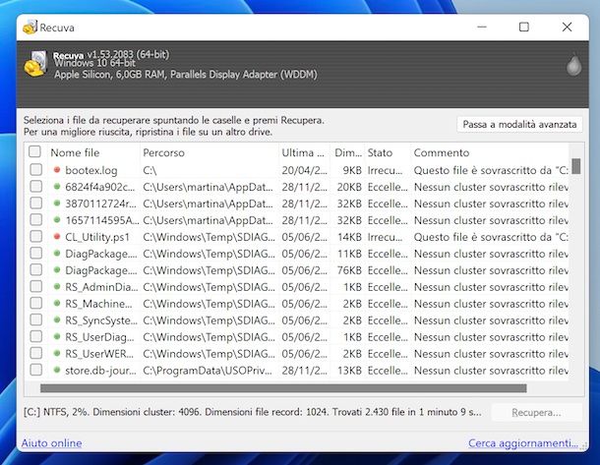The height and width of the screenshot is (465, 600).
Task: Check the box for RS_AdminDia file
Action: coord(36,286)
